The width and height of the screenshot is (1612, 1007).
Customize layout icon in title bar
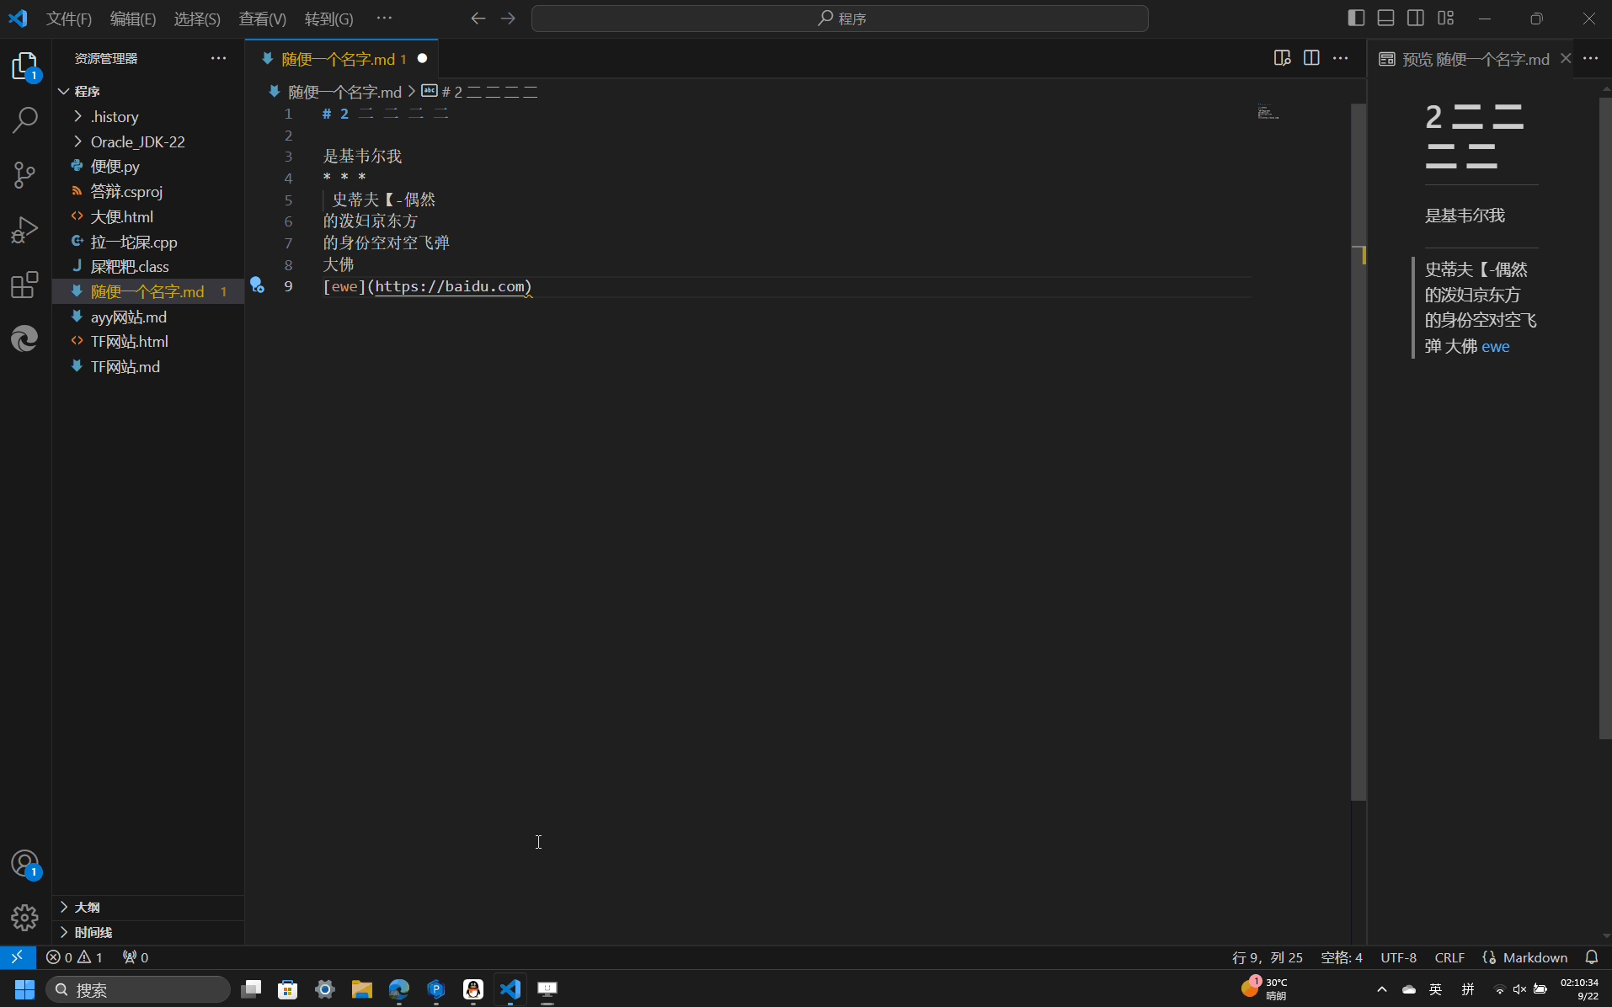[1446, 19]
